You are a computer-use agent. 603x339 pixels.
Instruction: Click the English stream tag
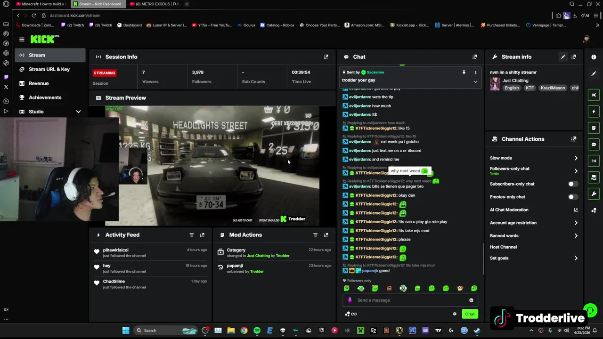(x=512, y=88)
